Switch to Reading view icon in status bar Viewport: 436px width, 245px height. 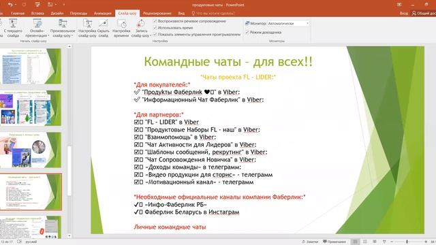coord(375,242)
